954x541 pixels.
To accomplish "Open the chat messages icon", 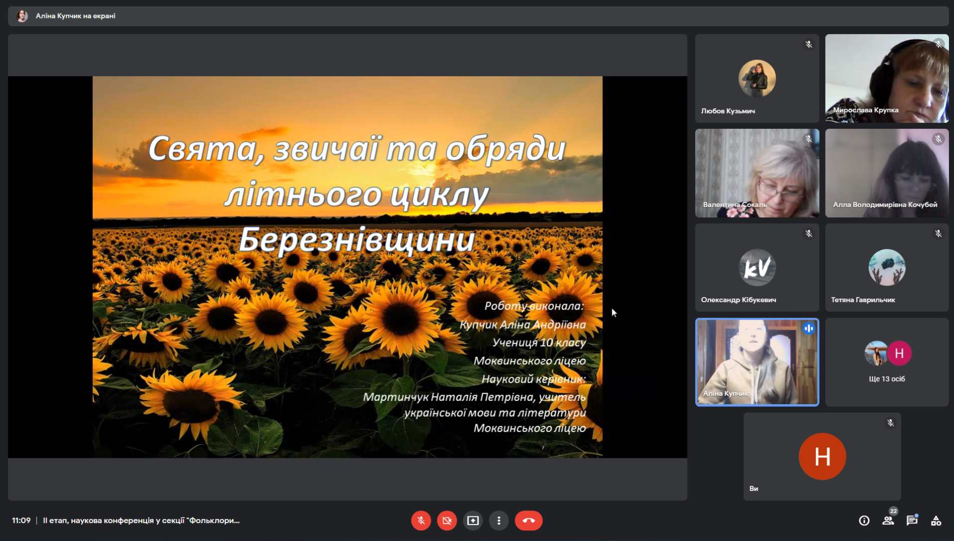I will 912,520.
